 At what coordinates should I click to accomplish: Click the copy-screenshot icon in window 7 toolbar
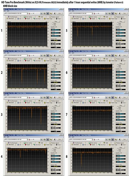click(x=109, y=98)
